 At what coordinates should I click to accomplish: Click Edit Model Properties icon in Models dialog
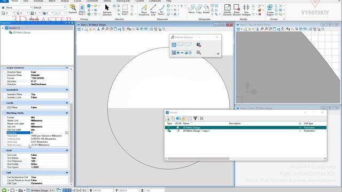point(178,118)
